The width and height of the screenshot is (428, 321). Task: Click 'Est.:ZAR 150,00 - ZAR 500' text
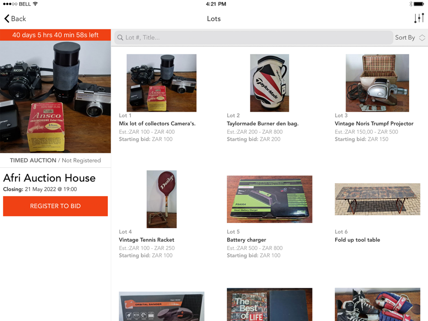point(366,132)
